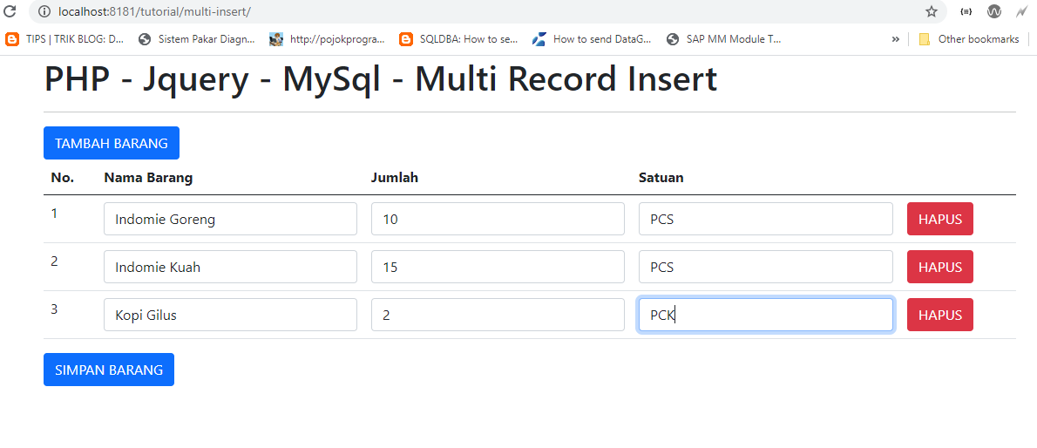
Task: Open the curly-braces extension icon
Action: [x=966, y=11]
